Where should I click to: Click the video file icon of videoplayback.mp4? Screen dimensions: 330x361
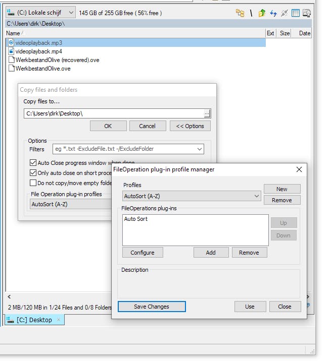[11, 51]
